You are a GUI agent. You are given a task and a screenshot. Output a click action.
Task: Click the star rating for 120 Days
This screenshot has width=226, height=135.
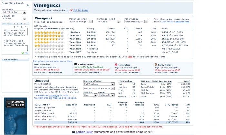tap(49, 32)
